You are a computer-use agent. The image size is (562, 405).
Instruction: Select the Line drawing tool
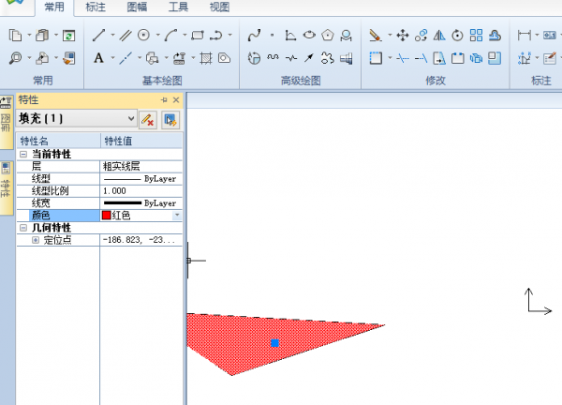coord(98,36)
